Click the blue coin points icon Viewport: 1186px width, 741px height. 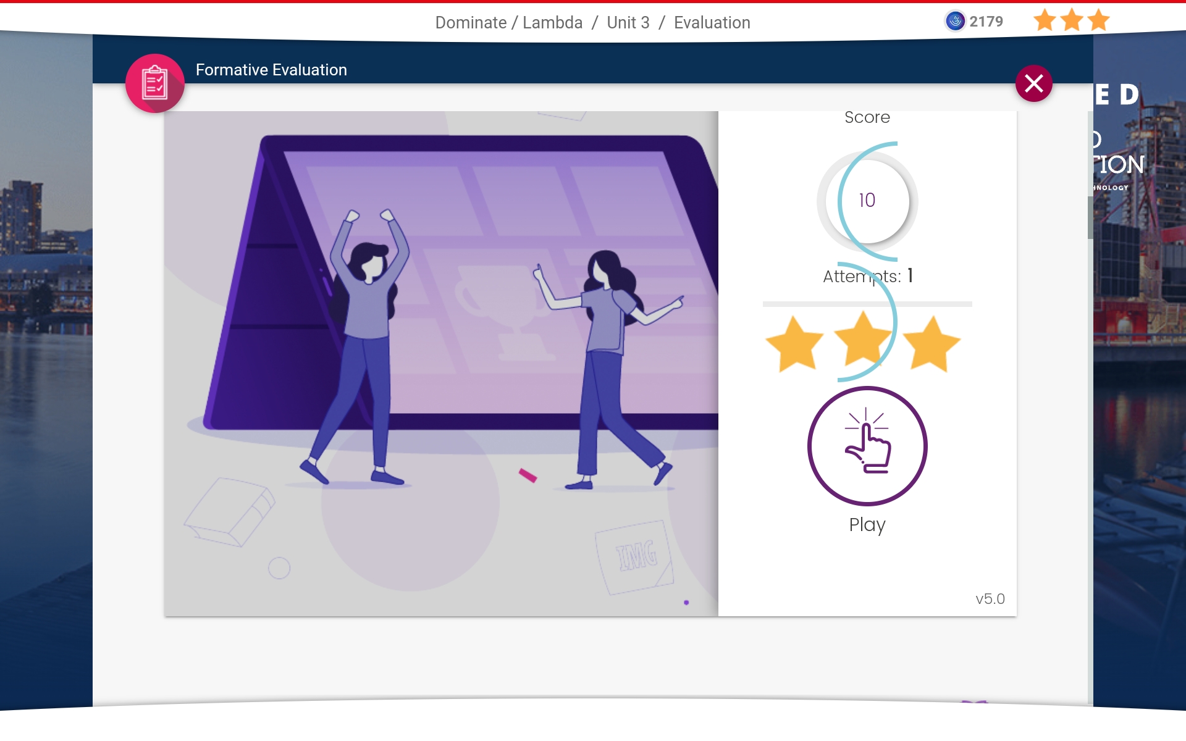[x=955, y=22]
